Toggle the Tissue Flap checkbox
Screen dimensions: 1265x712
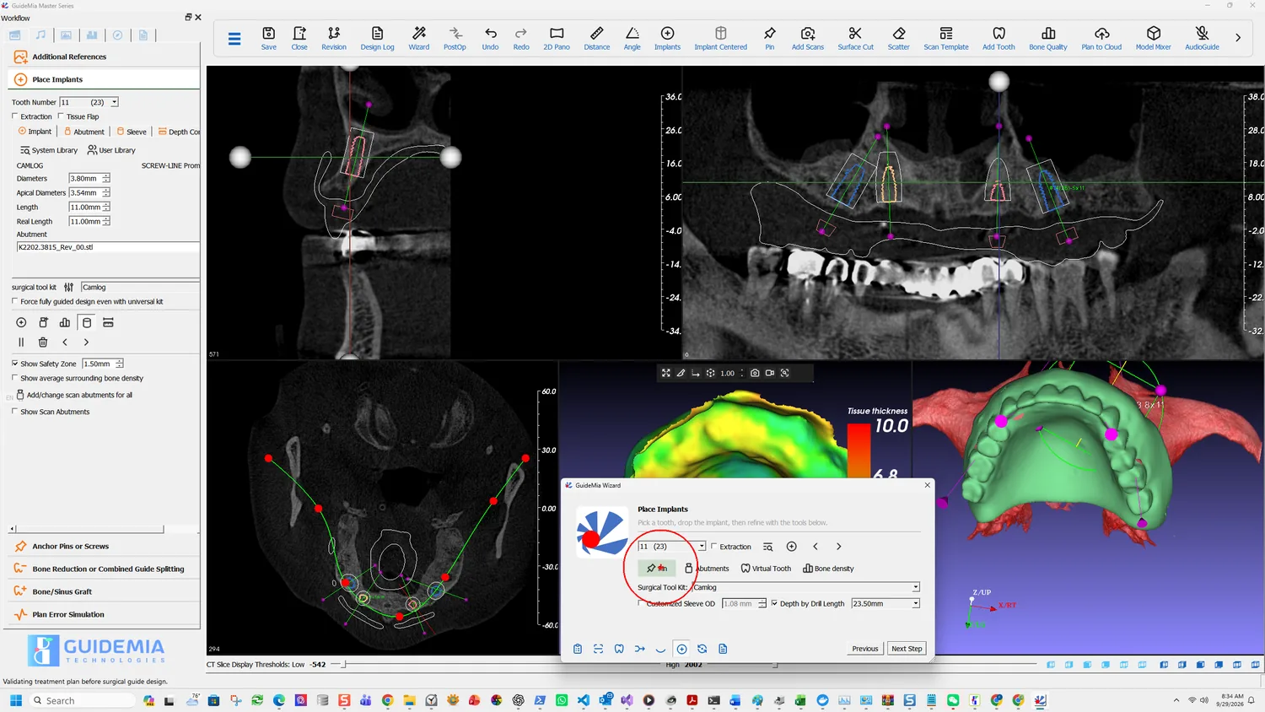(62, 116)
